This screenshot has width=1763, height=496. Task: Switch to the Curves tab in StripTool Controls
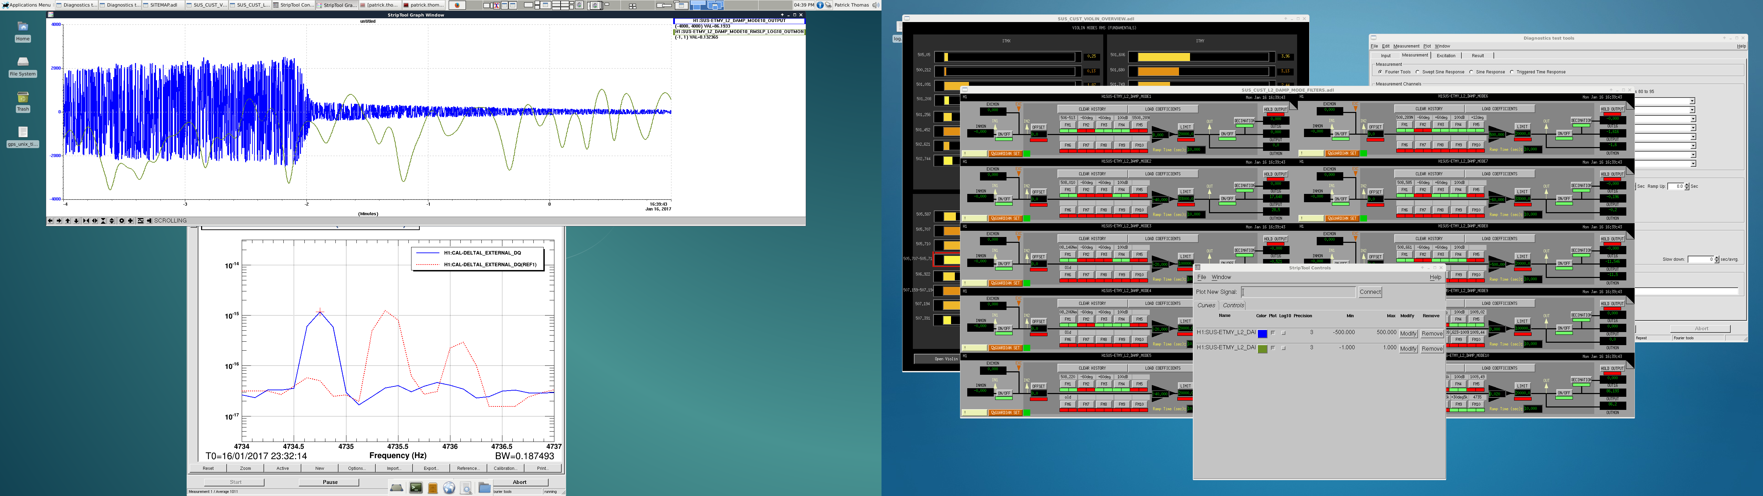[1206, 306]
